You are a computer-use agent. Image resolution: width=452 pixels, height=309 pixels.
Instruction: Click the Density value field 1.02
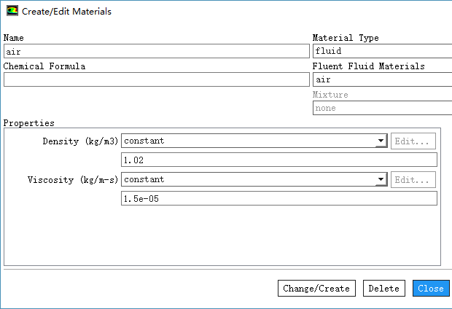[278, 160]
